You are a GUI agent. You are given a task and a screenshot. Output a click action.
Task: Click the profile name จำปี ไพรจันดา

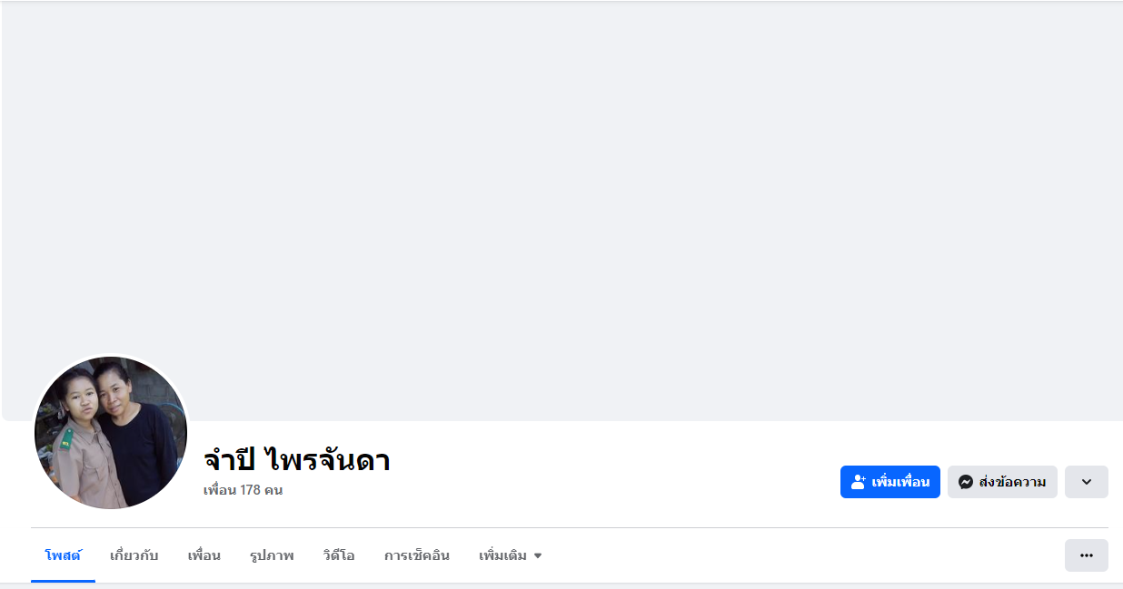pos(297,460)
